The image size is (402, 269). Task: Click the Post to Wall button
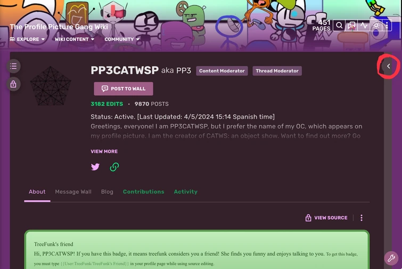[x=124, y=89]
